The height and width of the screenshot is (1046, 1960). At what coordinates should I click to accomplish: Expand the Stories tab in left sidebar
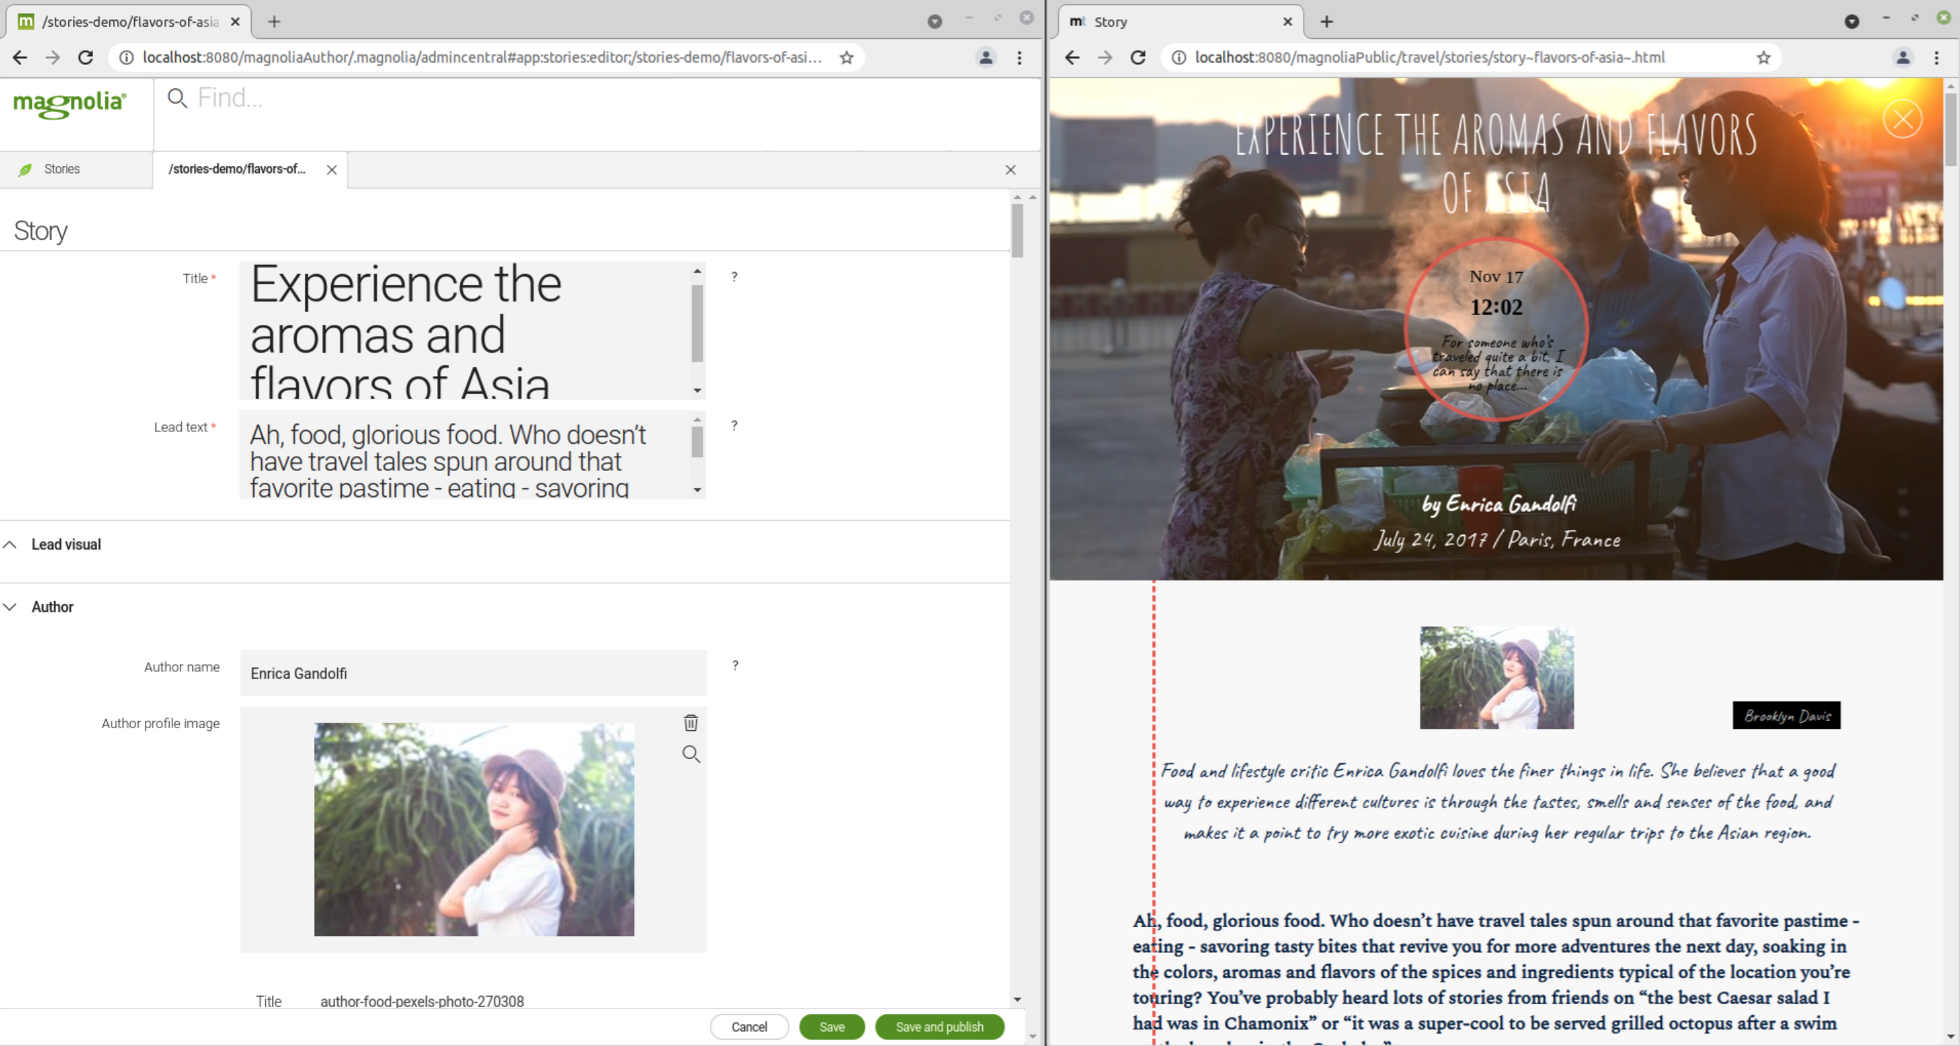61,168
